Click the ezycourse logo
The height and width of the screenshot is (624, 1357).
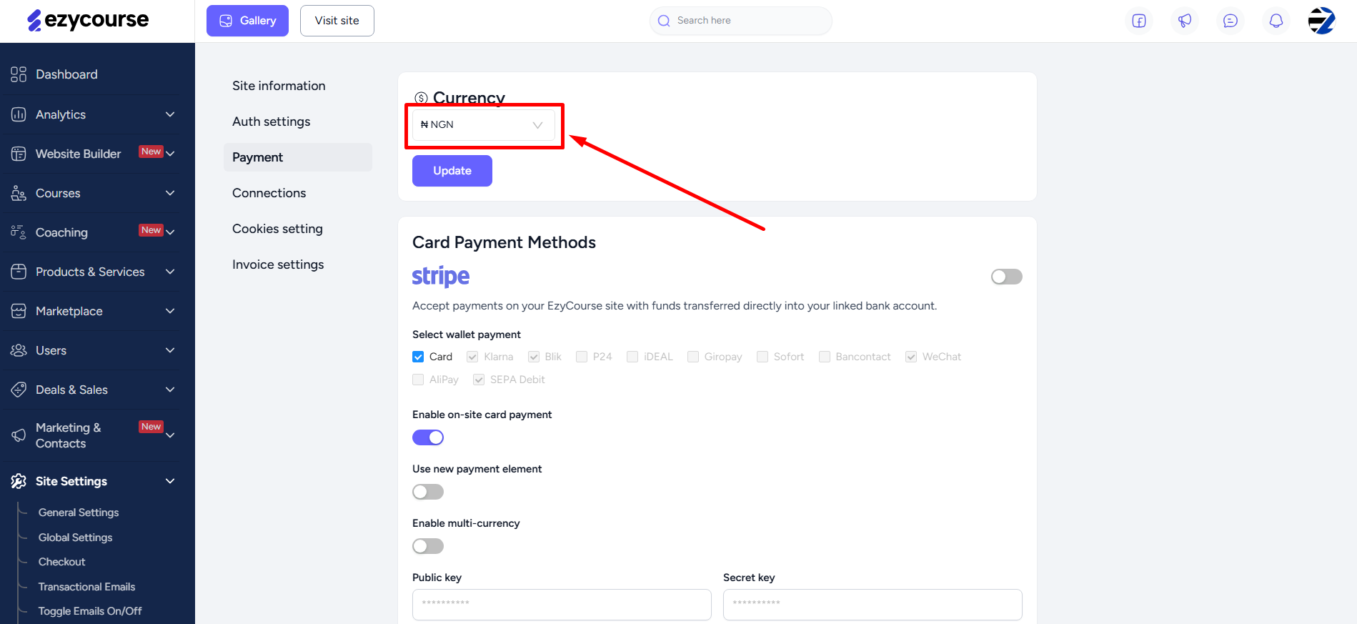click(x=88, y=20)
